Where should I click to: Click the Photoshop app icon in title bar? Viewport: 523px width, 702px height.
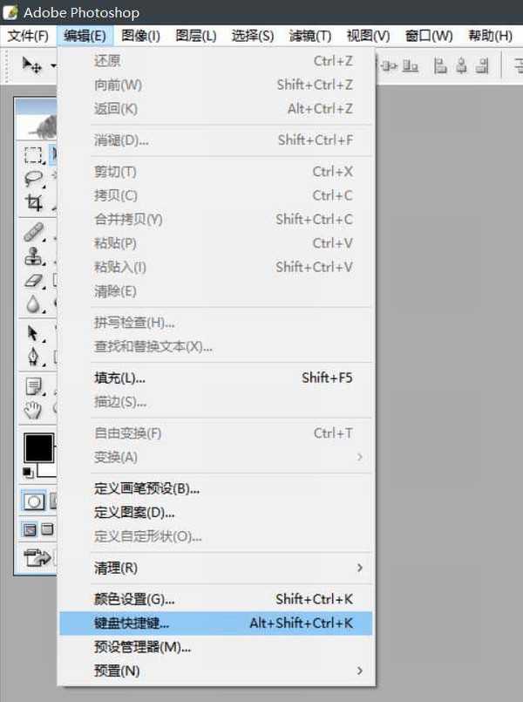click(x=10, y=12)
